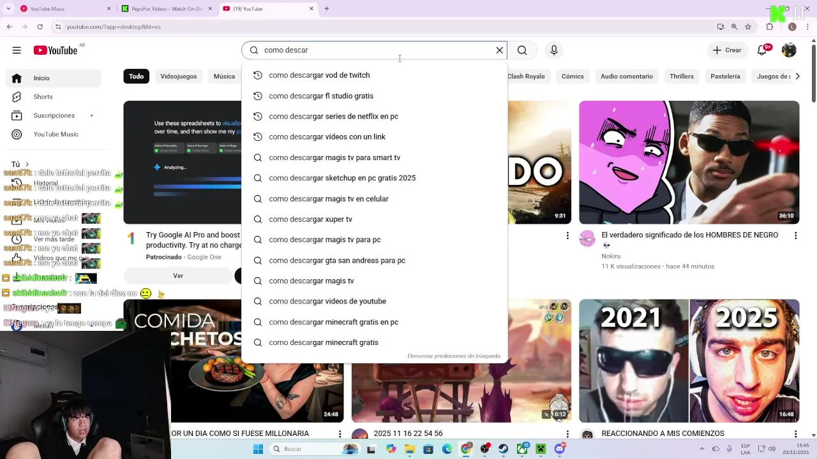Click the magnifier search button
Screen dimensions: 817x459
click(x=522, y=50)
